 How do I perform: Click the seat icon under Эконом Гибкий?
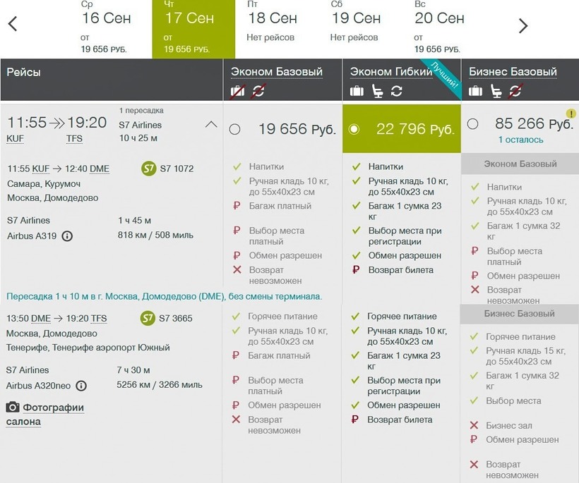[377, 91]
